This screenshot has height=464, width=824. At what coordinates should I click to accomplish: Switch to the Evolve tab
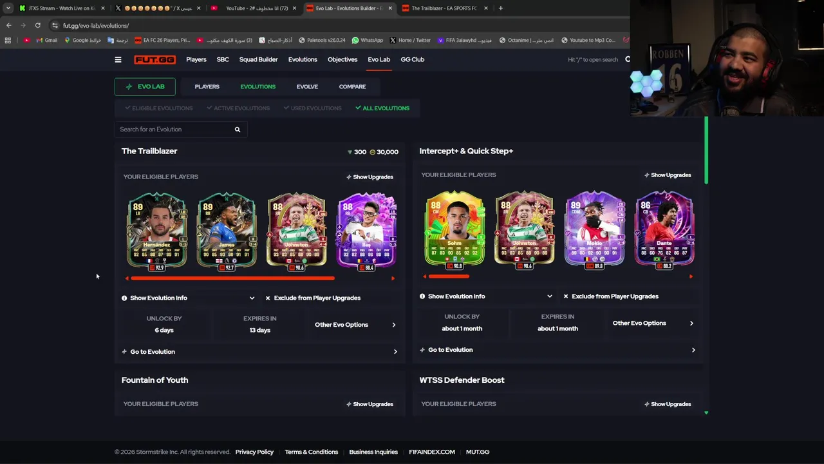307,86
